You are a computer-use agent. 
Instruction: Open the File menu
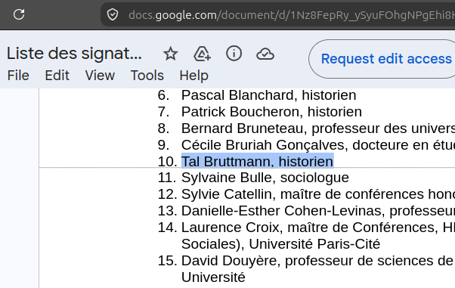[18, 76]
